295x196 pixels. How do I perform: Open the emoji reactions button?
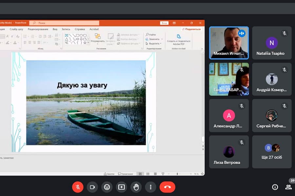[107, 187]
